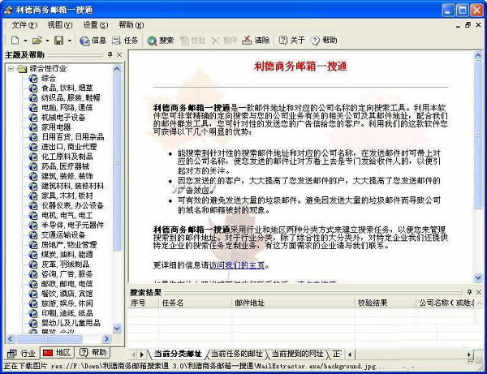The height and width of the screenshot is (374, 487).
Task: Select the 家用电器 category icon
Action: 33,127
